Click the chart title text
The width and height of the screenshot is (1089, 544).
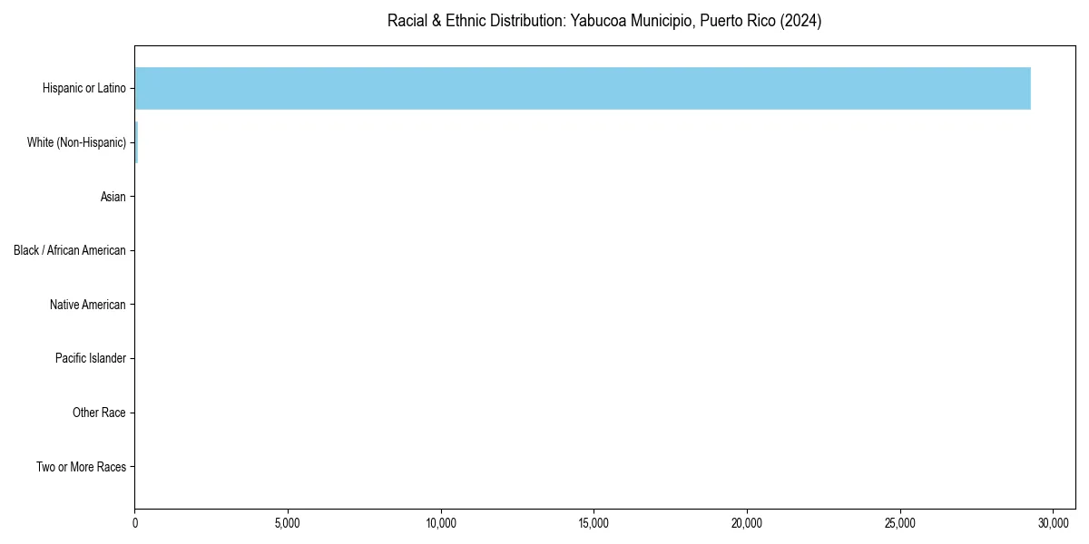click(x=605, y=21)
